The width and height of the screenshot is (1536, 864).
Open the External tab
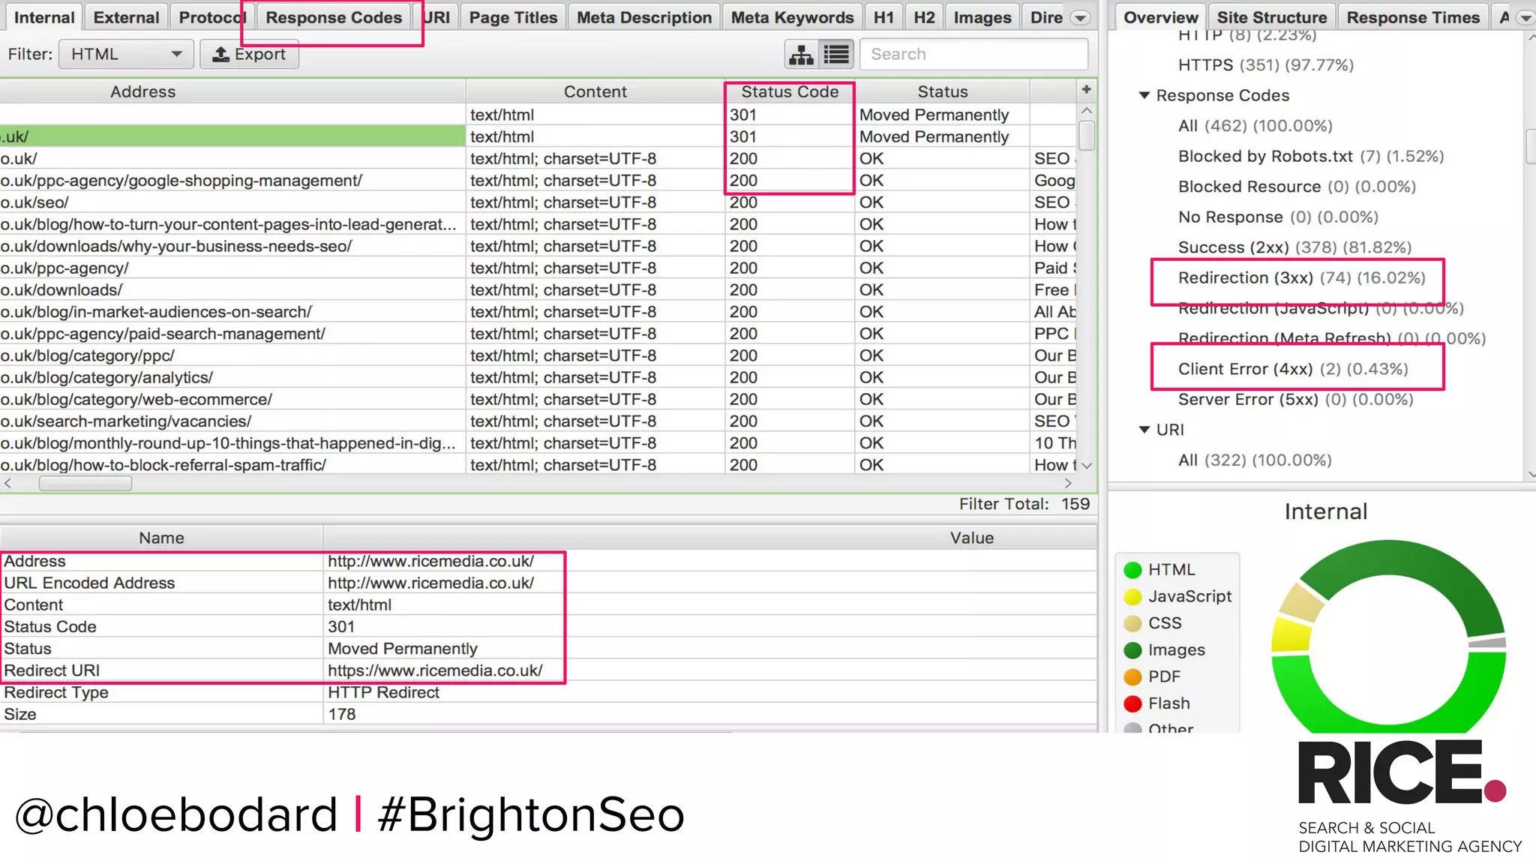(126, 17)
